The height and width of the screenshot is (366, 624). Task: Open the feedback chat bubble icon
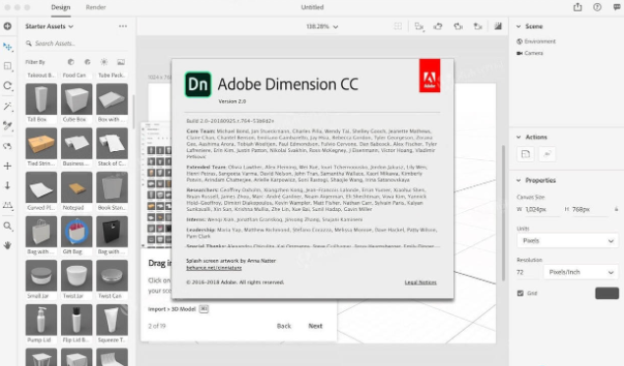pos(617,7)
